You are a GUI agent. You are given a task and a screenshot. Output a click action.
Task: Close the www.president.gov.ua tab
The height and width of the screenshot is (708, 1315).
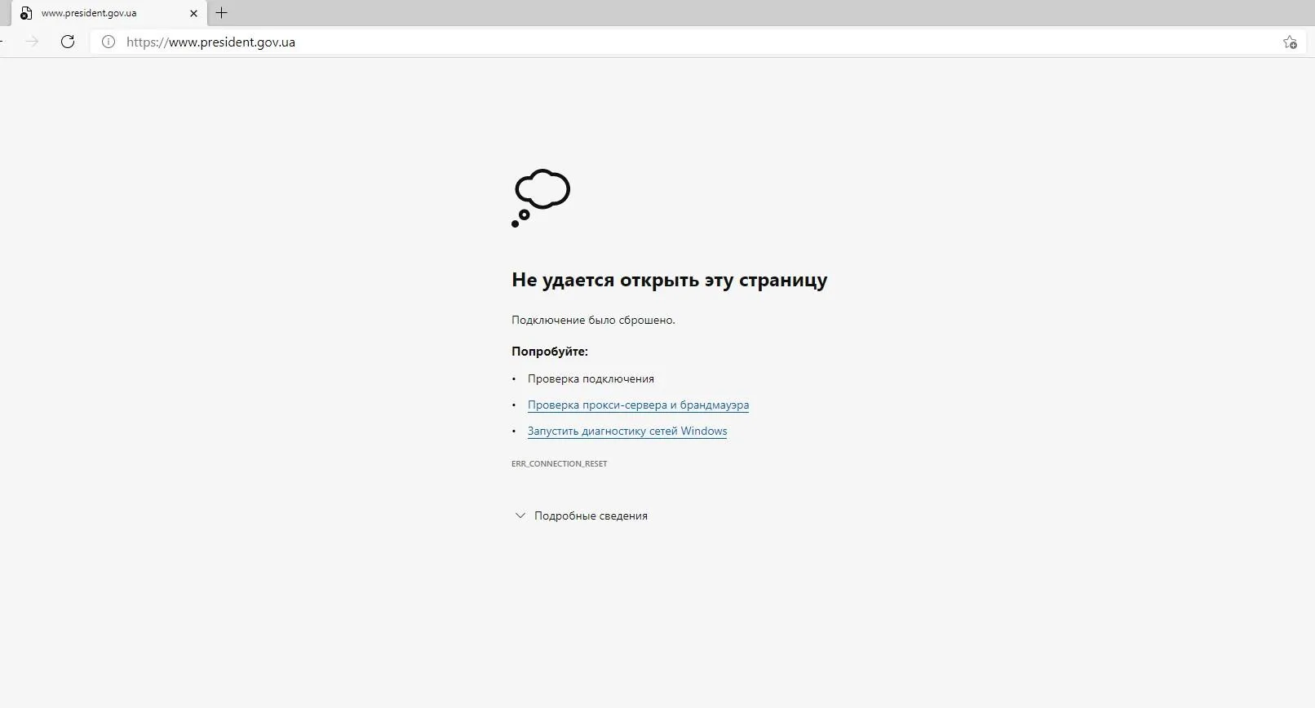pyautogui.click(x=193, y=14)
